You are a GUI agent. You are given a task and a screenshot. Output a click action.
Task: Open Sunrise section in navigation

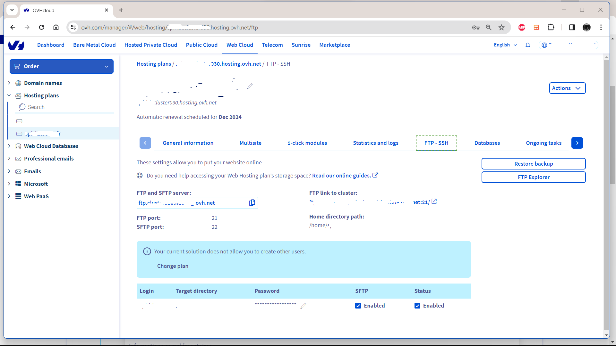coord(301,45)
